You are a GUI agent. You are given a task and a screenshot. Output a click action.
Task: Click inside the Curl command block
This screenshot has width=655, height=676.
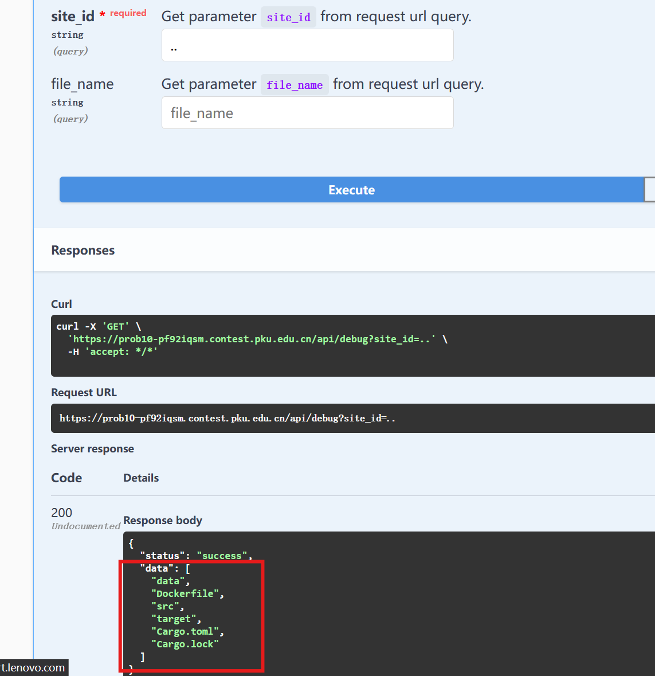(344, 345)
